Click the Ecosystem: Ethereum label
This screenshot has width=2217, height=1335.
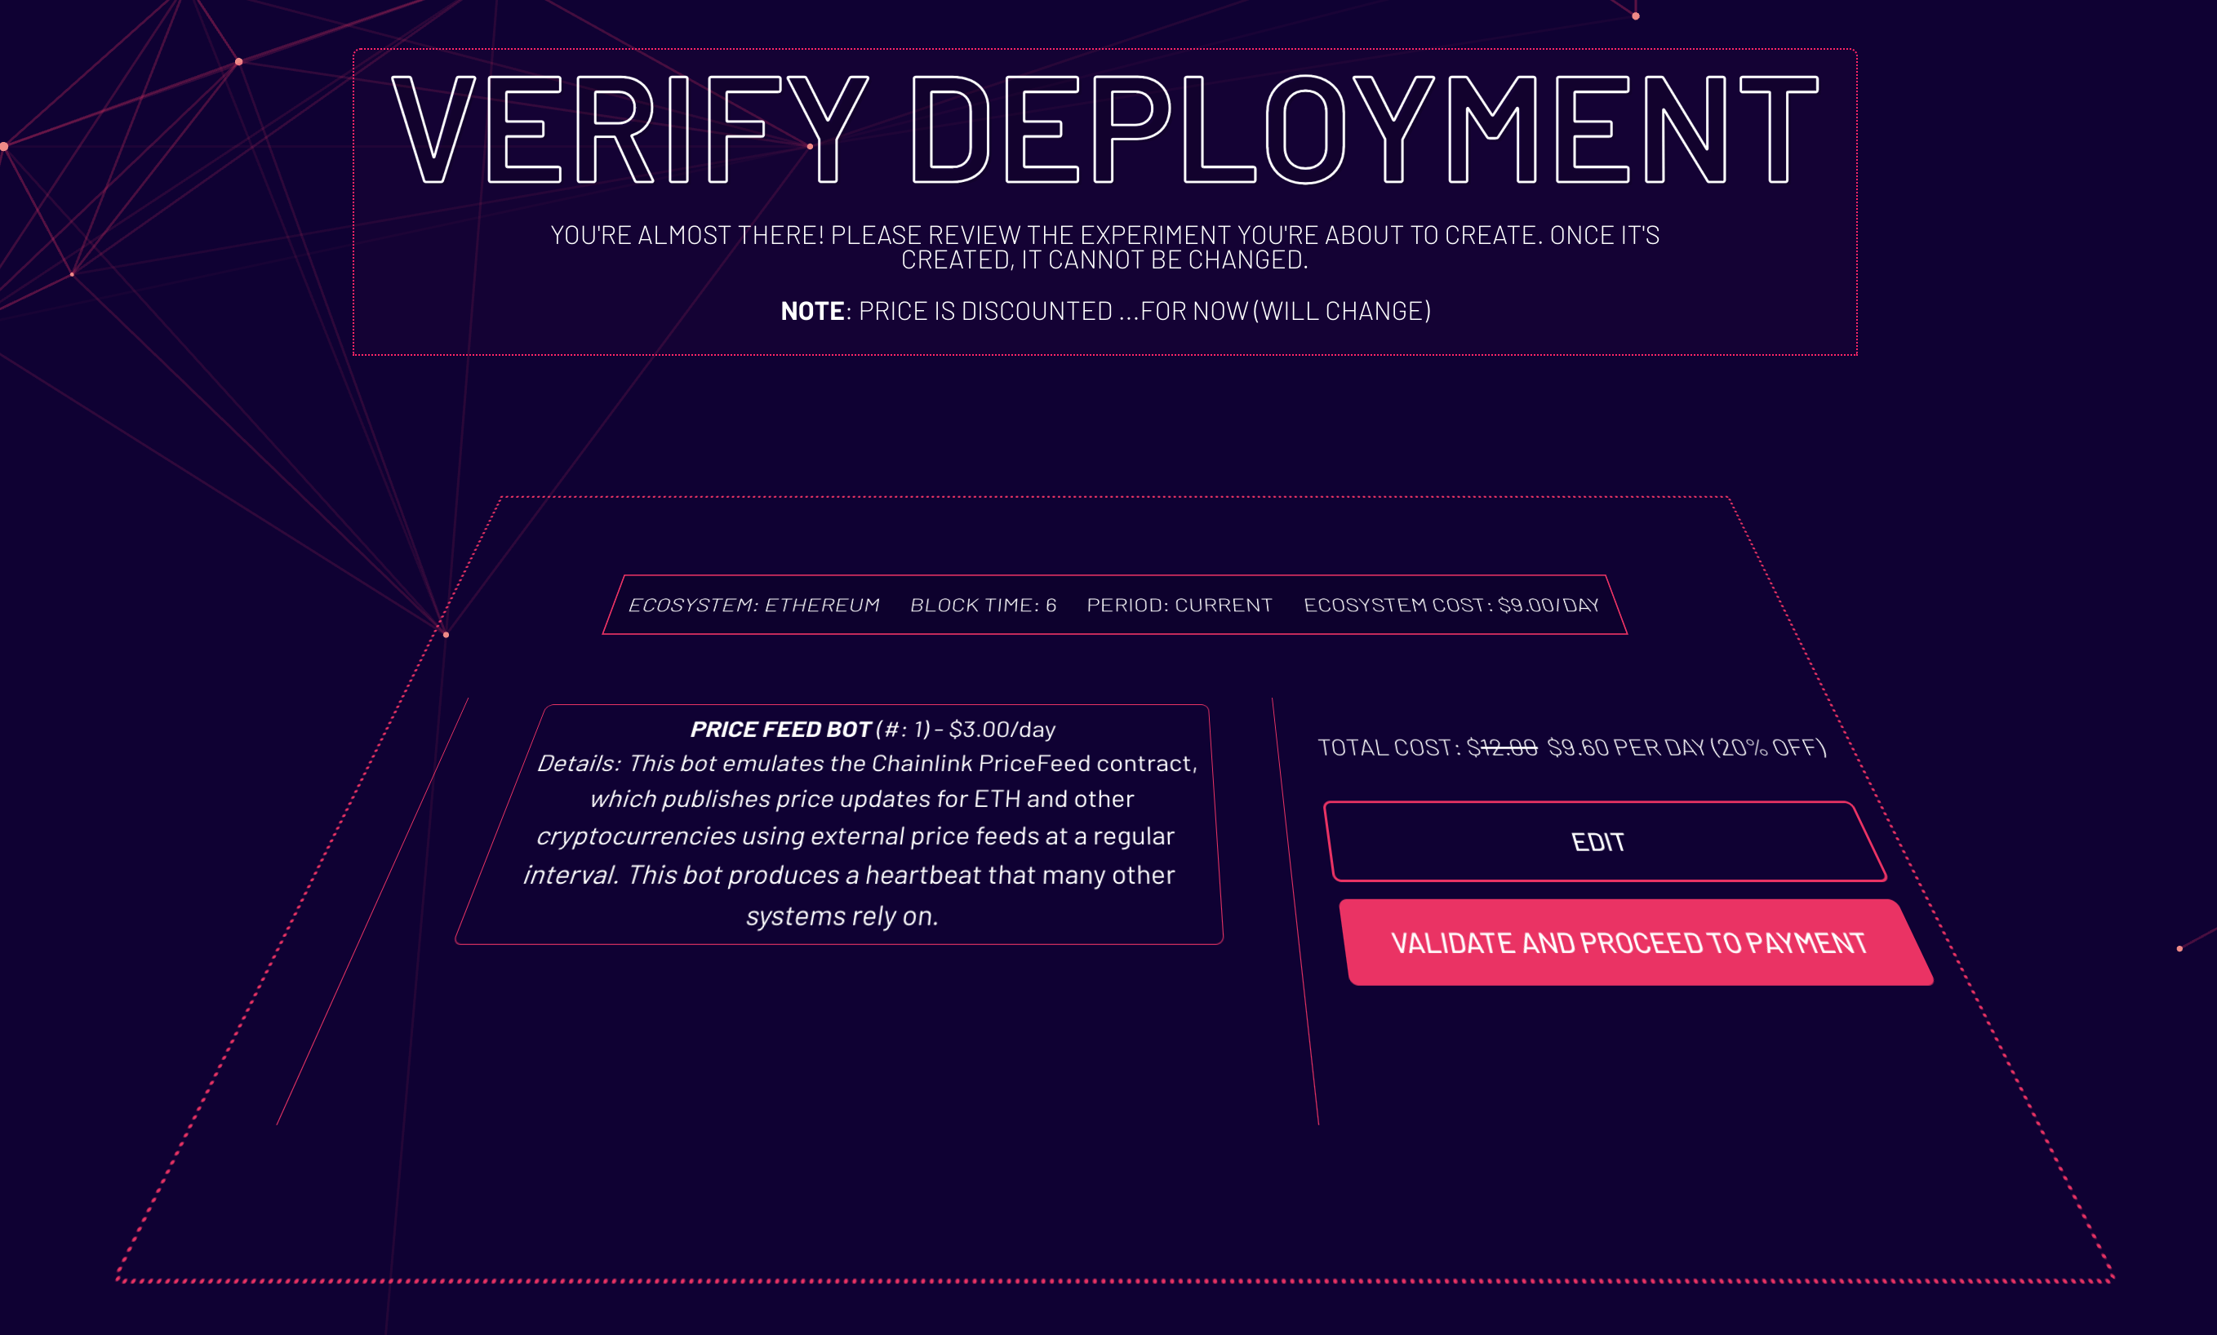coord(754,605)
